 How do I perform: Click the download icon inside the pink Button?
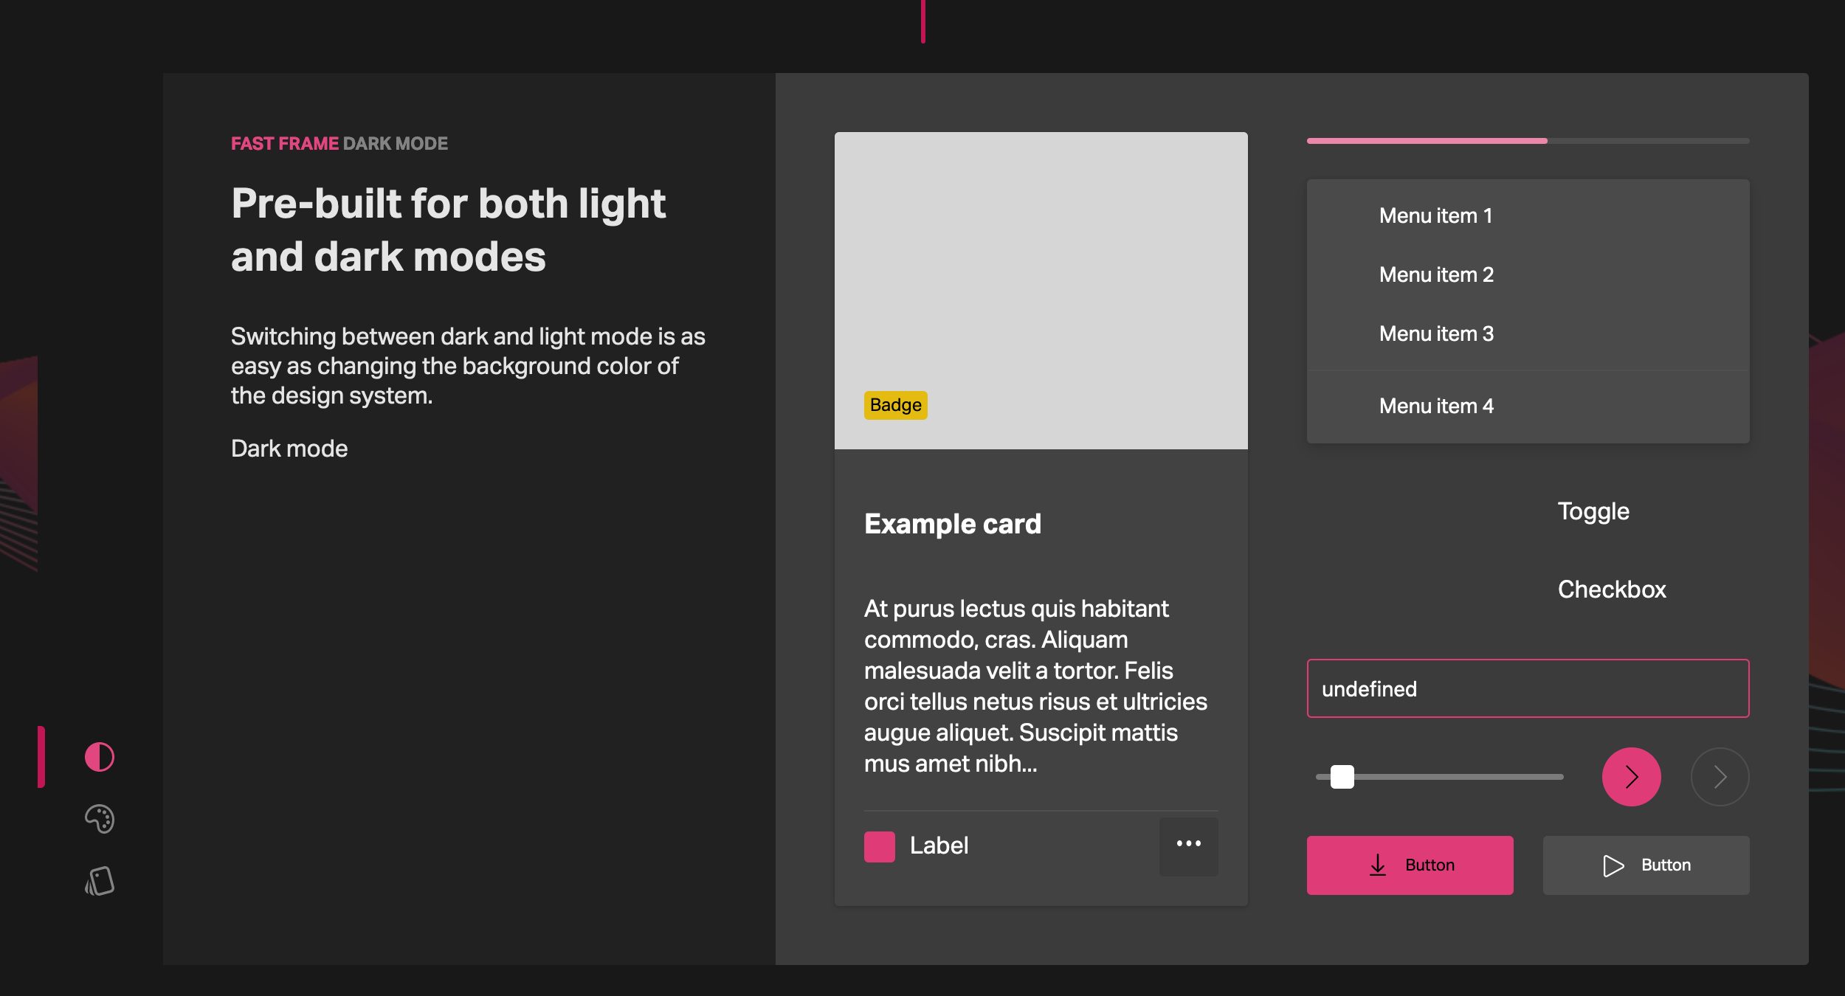(1377, 865)
